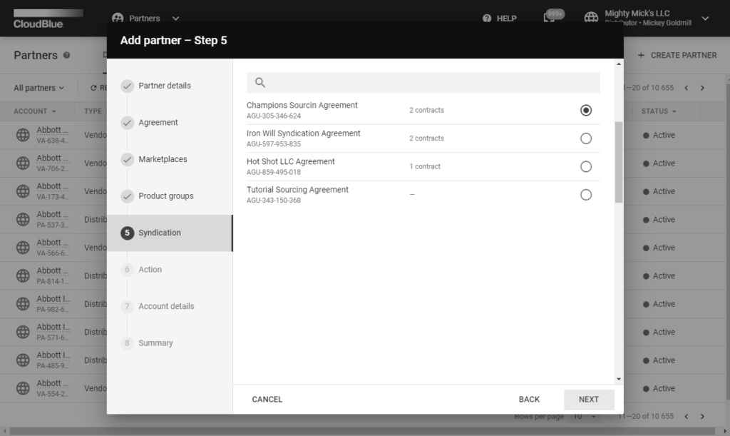Select the Iron Will Syndication Agreement radio button
The width and height of the screenshot is (730, 436).
(x=586, y=138)
